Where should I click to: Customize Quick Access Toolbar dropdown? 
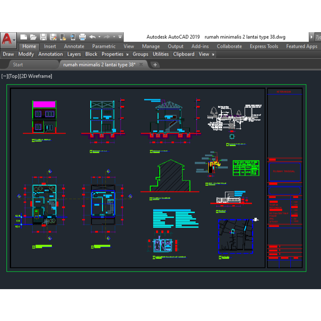120,37
